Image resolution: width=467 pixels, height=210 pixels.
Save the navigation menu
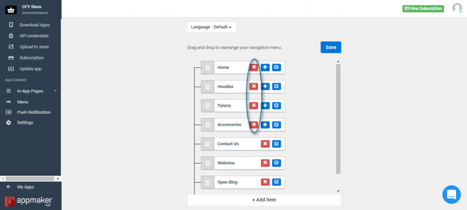(331, 47)
